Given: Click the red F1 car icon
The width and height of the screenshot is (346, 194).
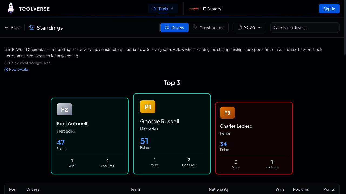Looking at the screenshot, I should pos(194,9).
